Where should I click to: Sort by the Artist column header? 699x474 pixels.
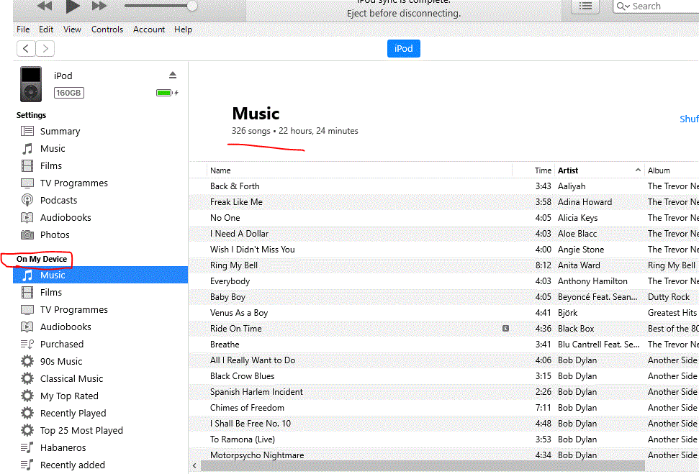pos(567,170)
